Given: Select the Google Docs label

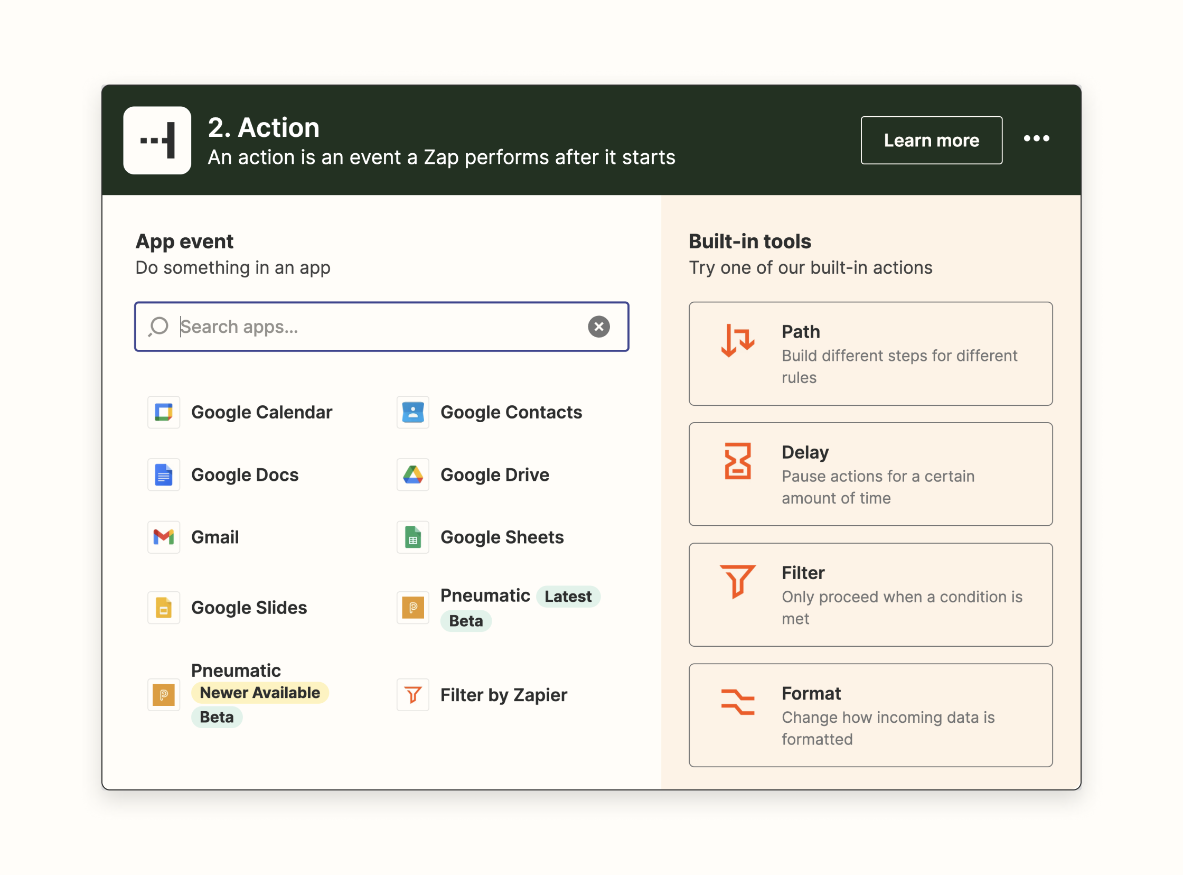Looking at the screenshot, I should coord(245,474).
